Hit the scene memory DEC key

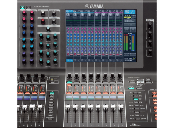tap(141, 84)
